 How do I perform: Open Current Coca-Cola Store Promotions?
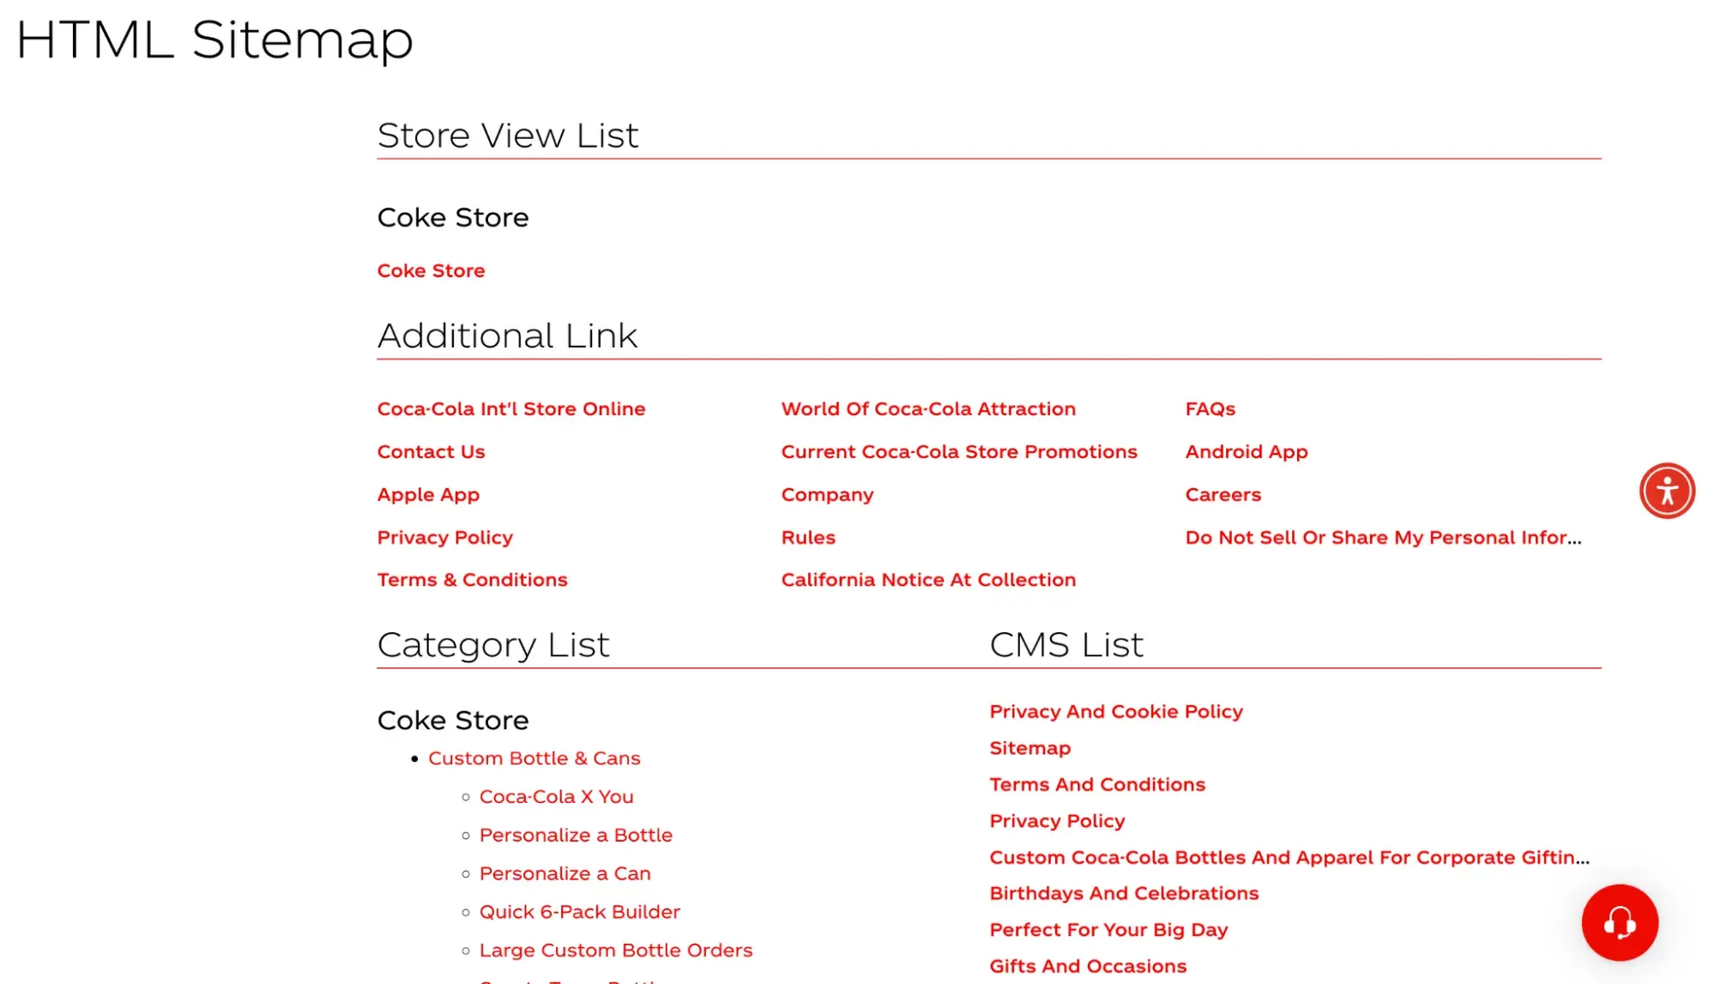(958, 451)
